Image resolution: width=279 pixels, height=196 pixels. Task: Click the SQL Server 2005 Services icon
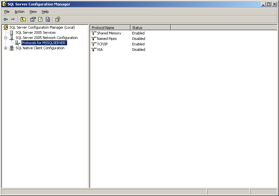pos(12,33)
